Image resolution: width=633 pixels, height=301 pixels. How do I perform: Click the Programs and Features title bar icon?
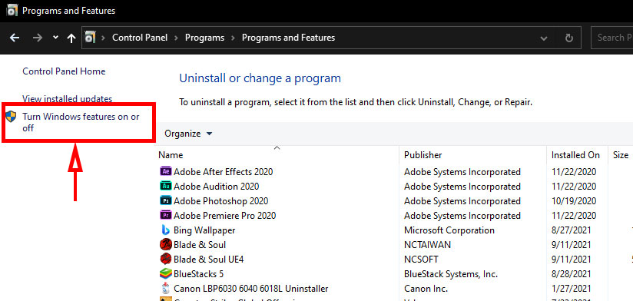click(12, 11)
